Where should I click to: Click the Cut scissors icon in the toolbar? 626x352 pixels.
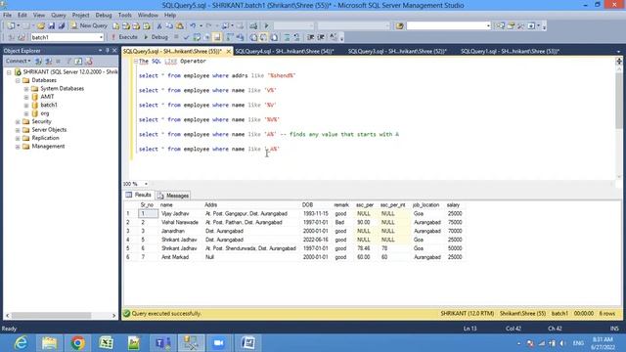(159, 25)
